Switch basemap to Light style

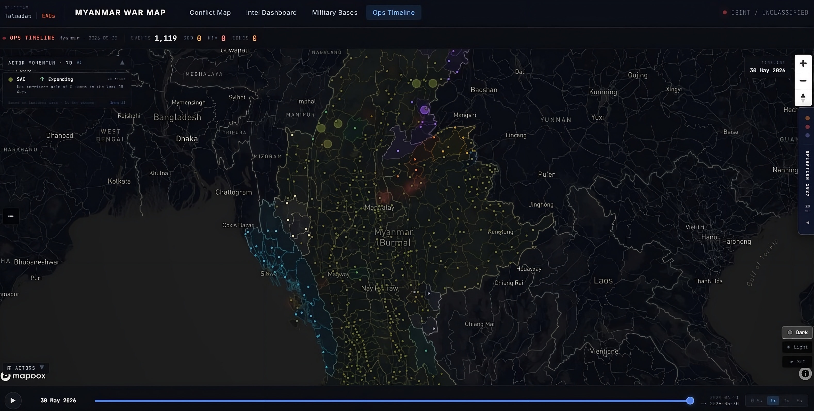[797, 347]
